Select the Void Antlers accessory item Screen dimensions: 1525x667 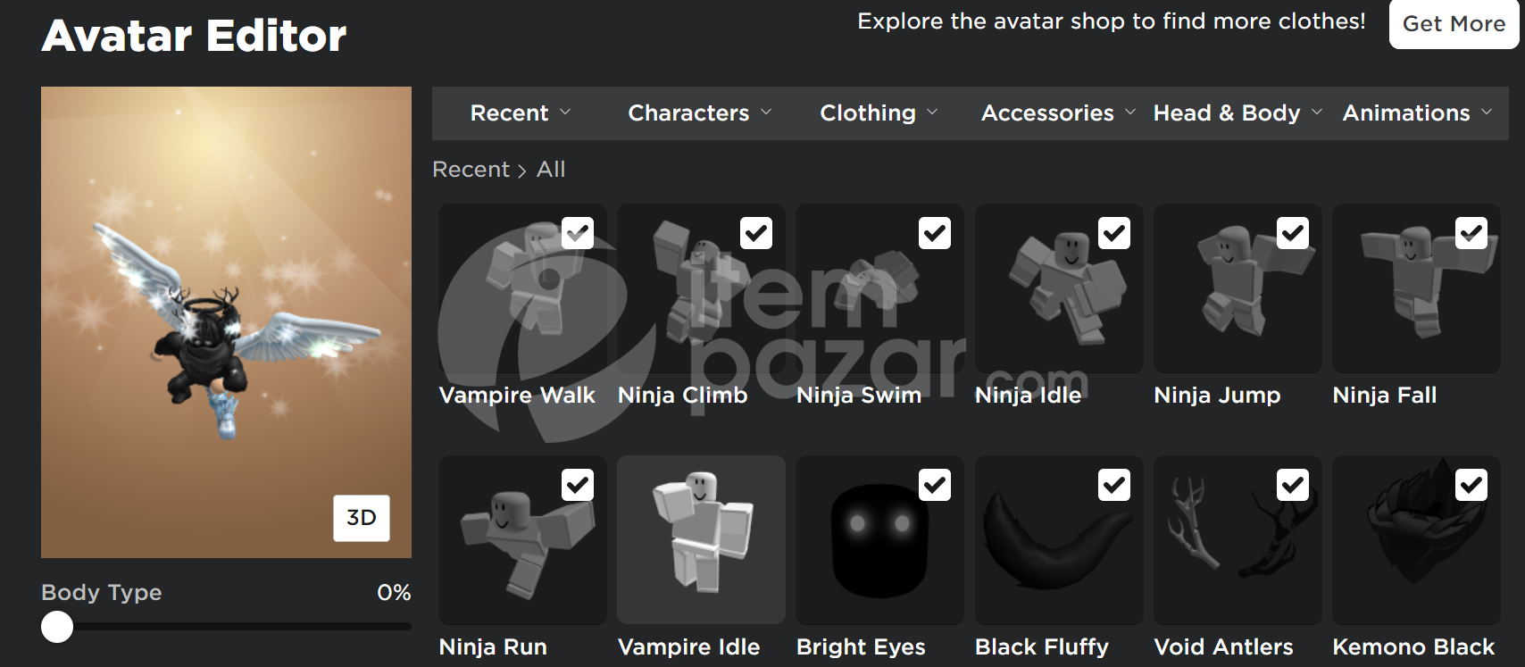point(1237,540)
